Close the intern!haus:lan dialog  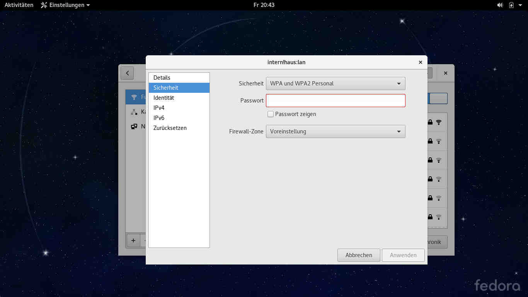pos(421,62)
